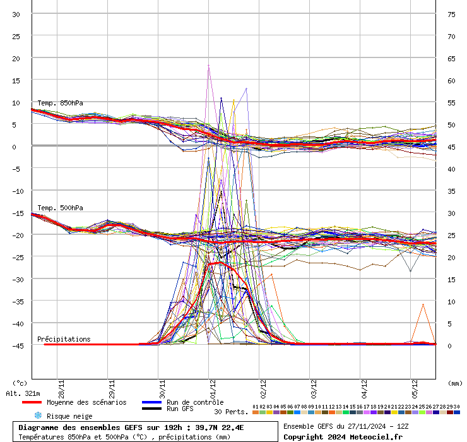
Task: Click 'Ensemble GEFS du 27/11/2024 - 12Z' text
Action: click(x=346, y=427)
